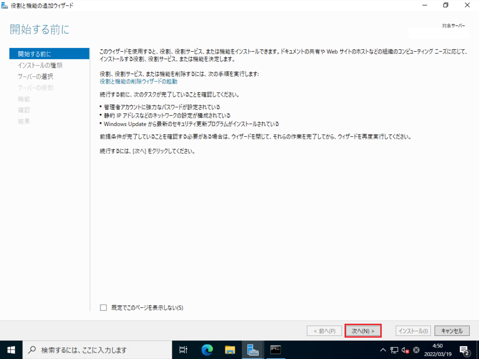The width and height of the screenshot is (479, 359).
Task: Open the Command Prompt taskbar icon
Action: 275,350
